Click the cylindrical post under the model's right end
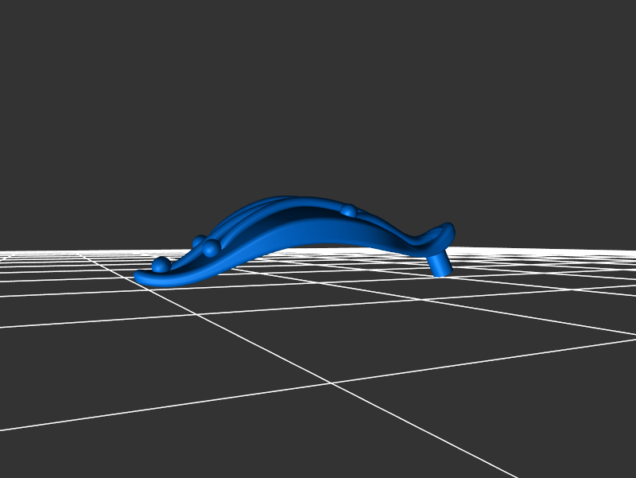 click(x=440, y=262)
